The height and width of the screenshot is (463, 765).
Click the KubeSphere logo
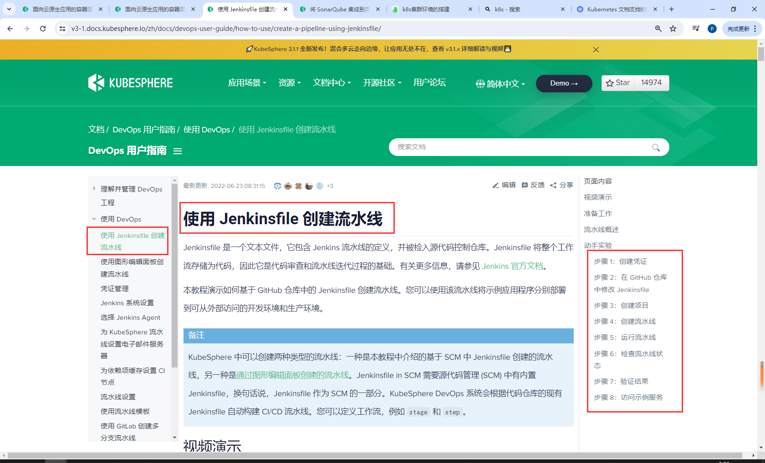coord(131,83)
